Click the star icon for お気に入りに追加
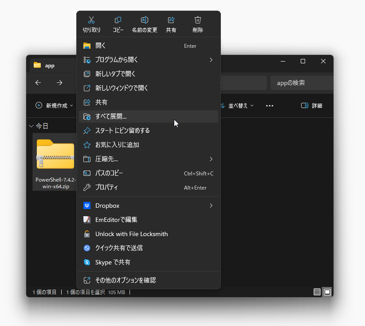This screenshot has width=365, height=326. (x=87, y=145)
